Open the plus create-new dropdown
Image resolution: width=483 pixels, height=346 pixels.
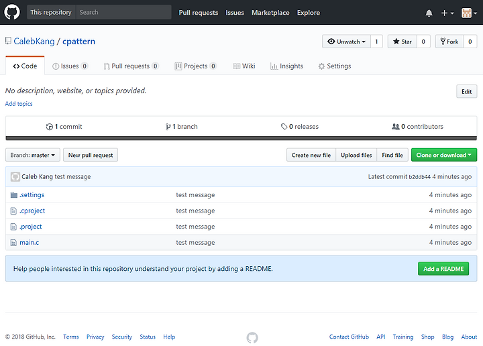[x=447, y=13]
